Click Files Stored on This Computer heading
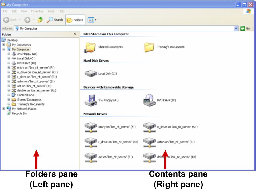The height and width of the screenshot is (192, 256). pos(106,34)
